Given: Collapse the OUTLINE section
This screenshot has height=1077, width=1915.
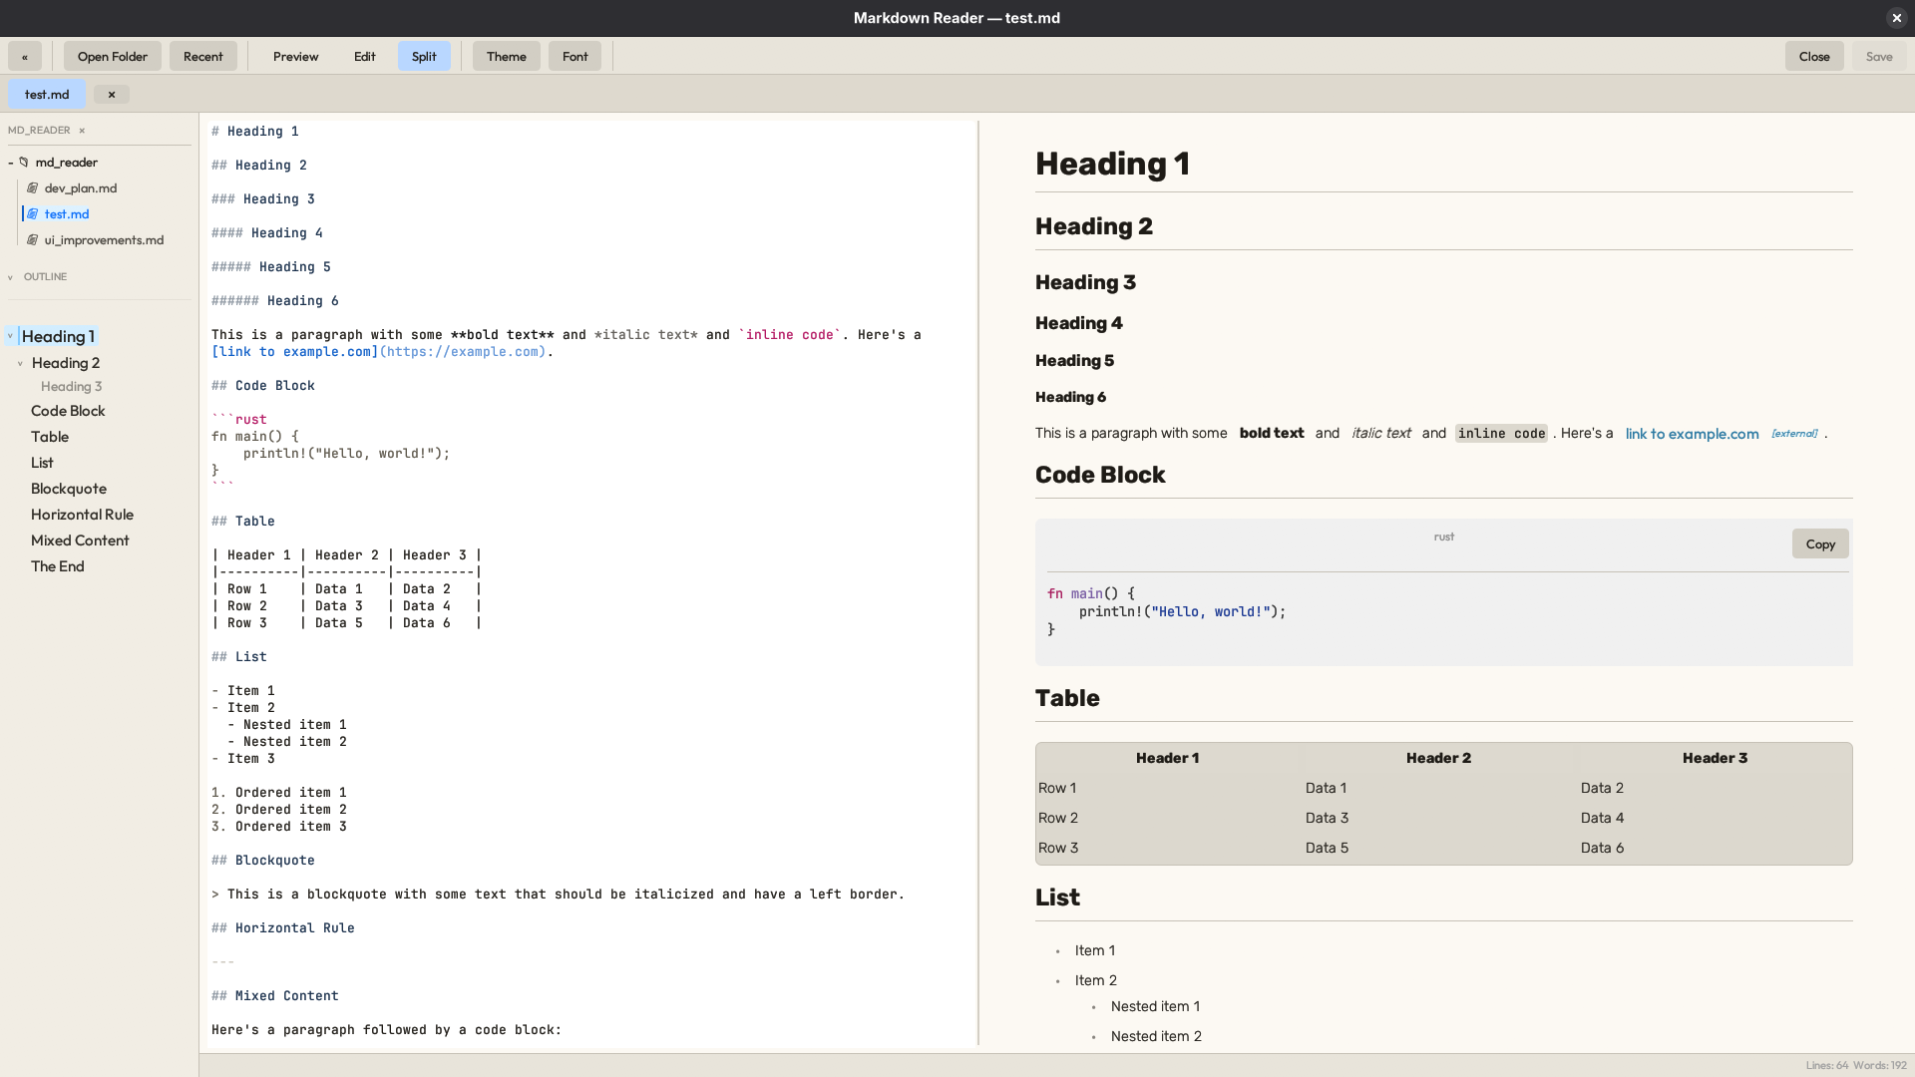Looking at the screenshot, I should 10,276.
